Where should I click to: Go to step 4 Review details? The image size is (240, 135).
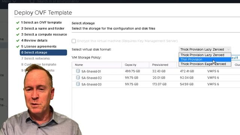click(x=34, y=40)
